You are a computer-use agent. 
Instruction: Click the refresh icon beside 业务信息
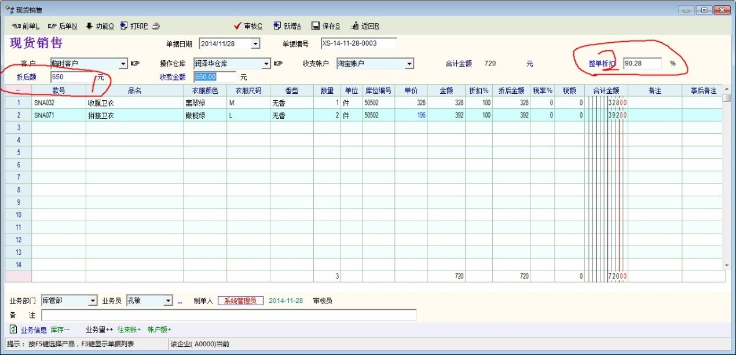[13, 329]
